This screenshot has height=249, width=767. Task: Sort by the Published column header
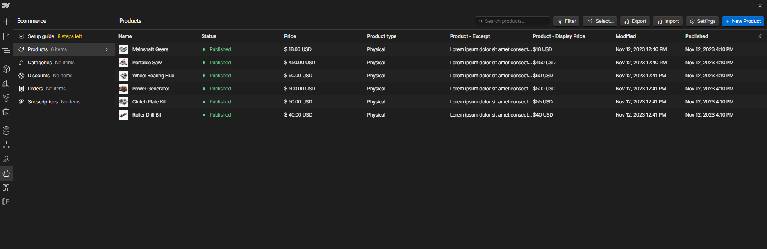click(x=696, y=36)
